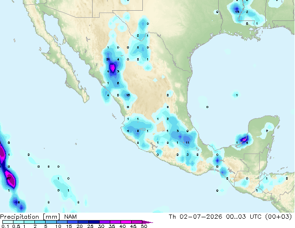Click the legend tick label "40"

(122, 226)
